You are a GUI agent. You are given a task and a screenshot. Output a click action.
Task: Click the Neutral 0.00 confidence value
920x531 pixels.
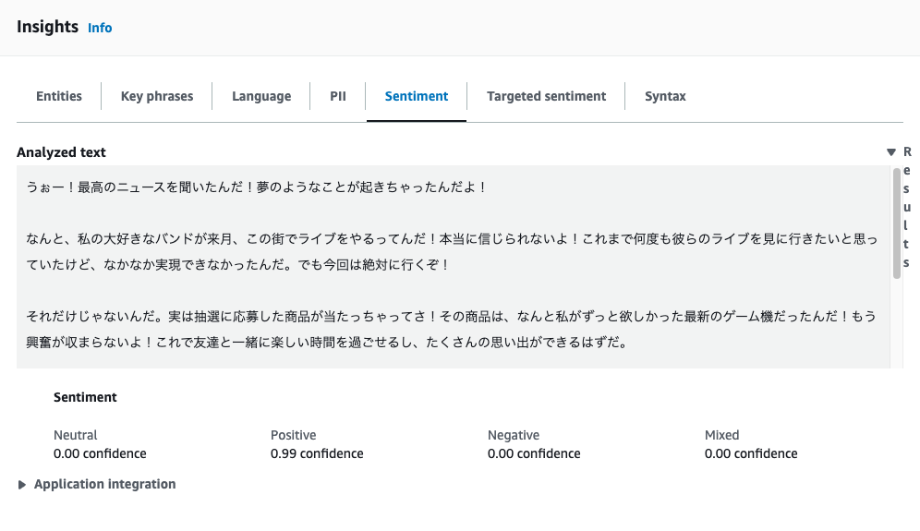click(x=100, y=453)
